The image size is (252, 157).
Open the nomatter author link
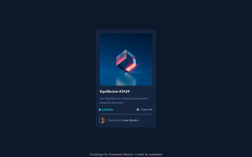tap(155, 154)
